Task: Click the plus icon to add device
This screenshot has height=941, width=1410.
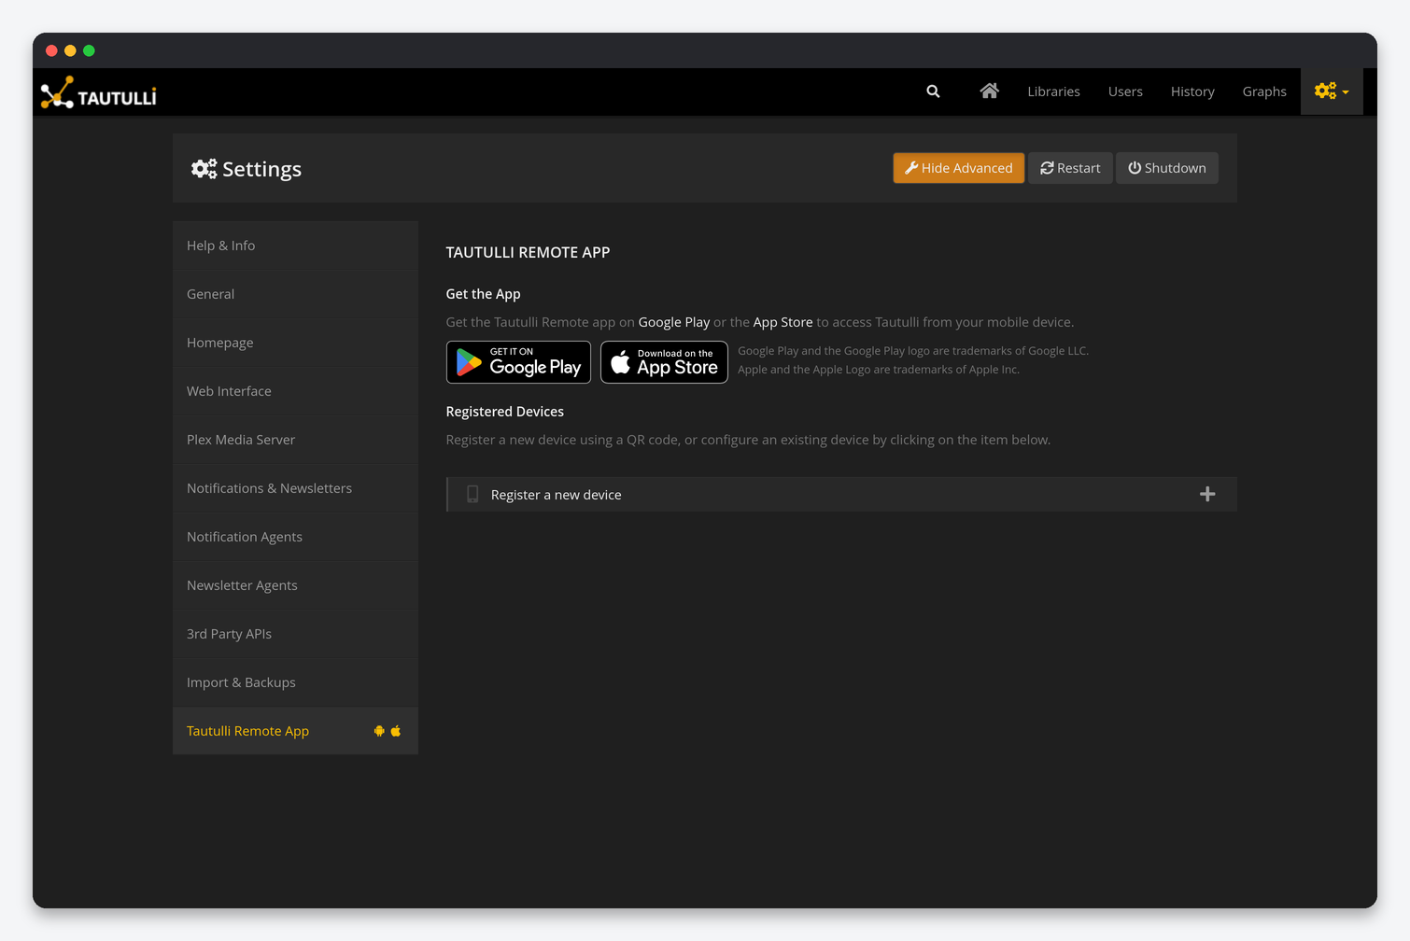Action: (x=1207, y=495)
